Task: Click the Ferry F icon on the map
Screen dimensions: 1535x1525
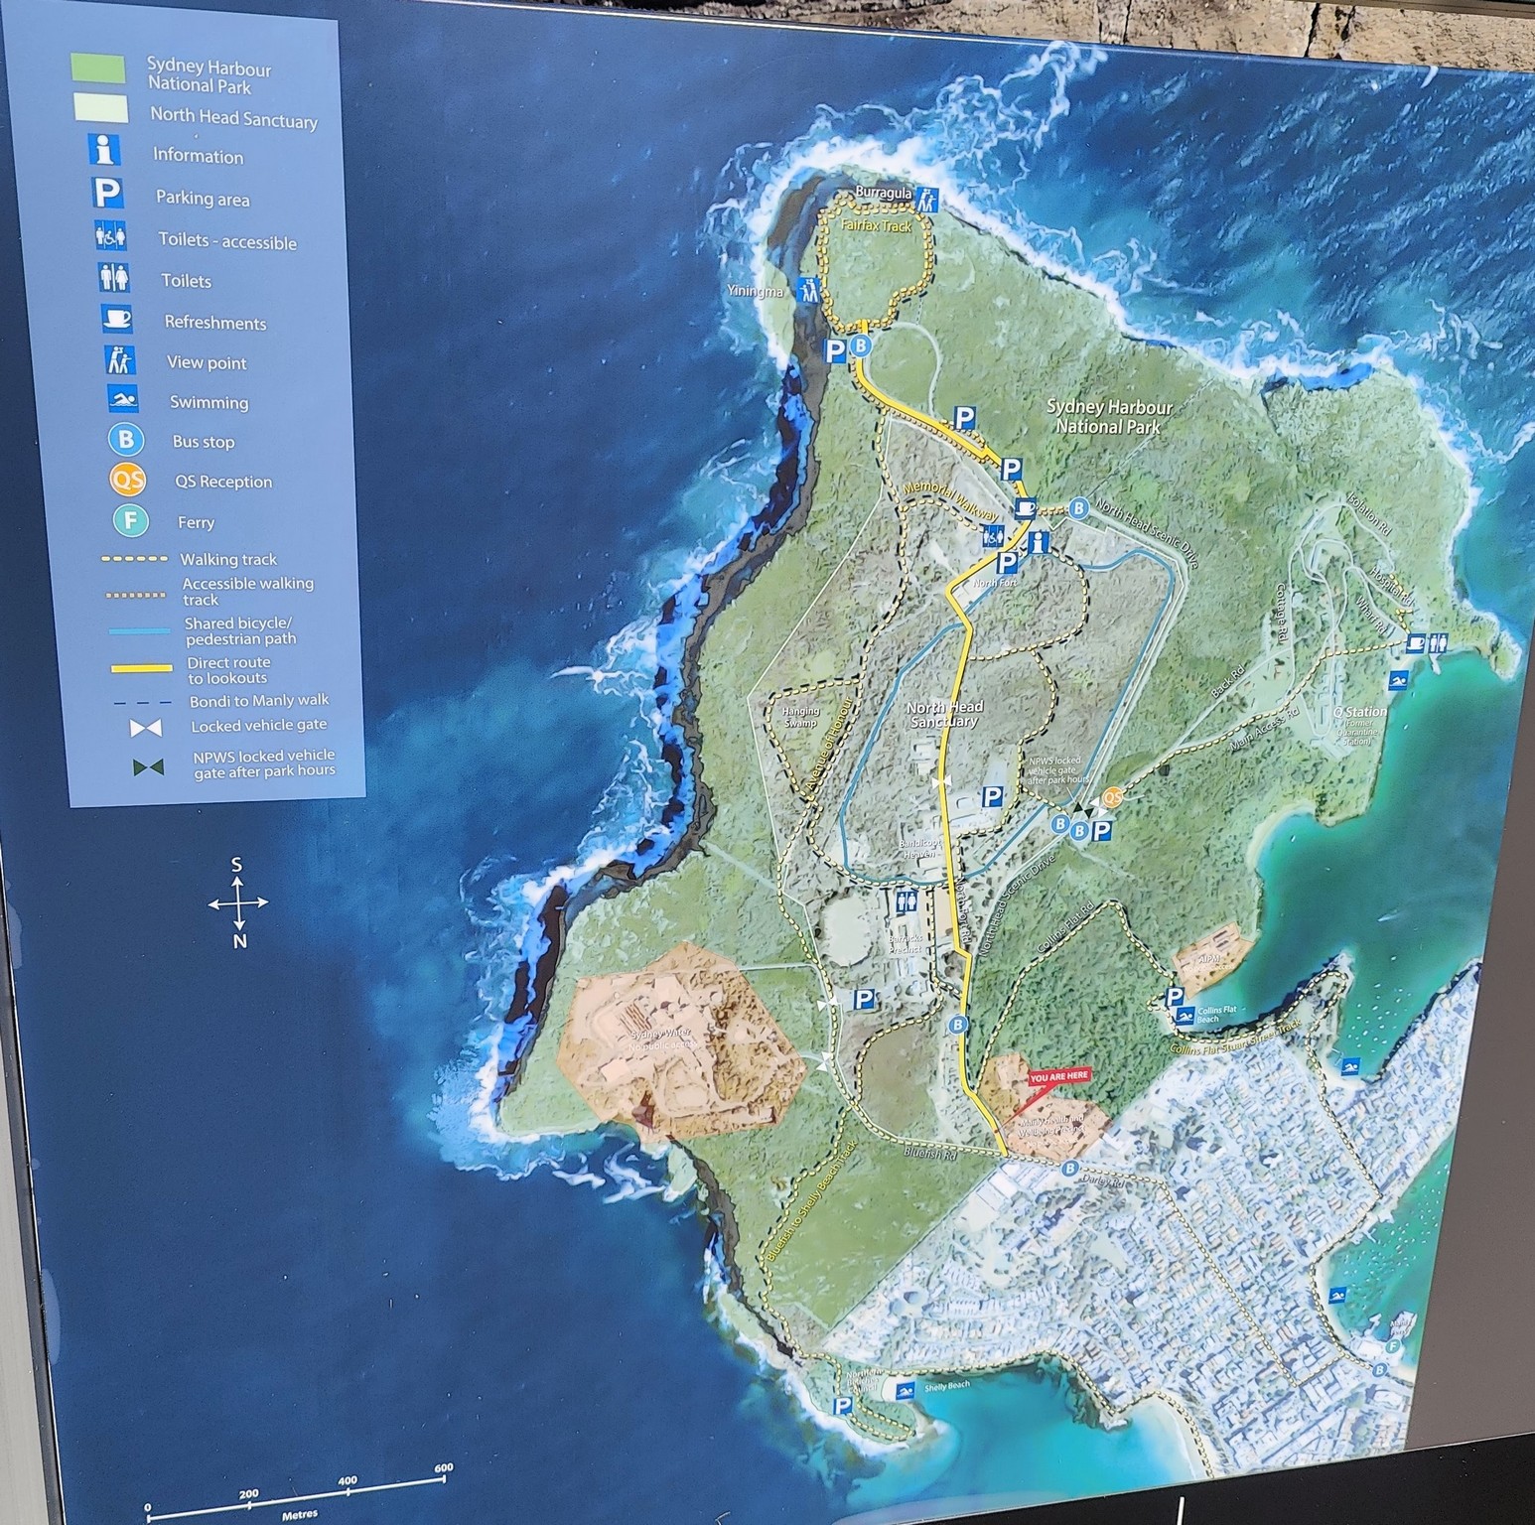Action: 1394,1347
